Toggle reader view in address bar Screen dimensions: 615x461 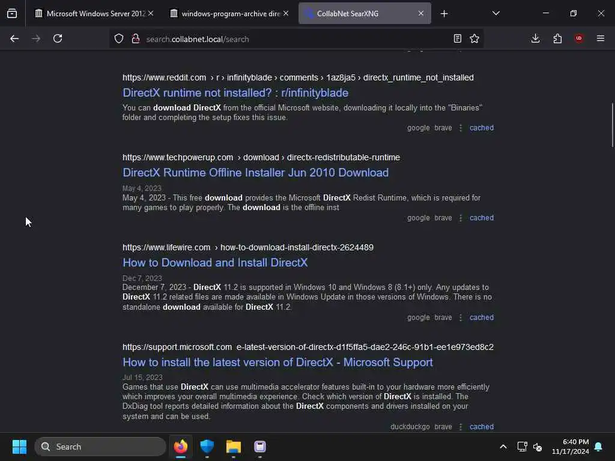(457, 38)
